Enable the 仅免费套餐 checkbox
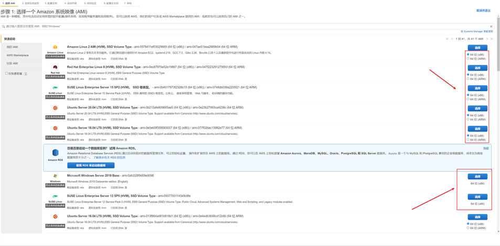The image size is (500, 246). tap(6, 73)
